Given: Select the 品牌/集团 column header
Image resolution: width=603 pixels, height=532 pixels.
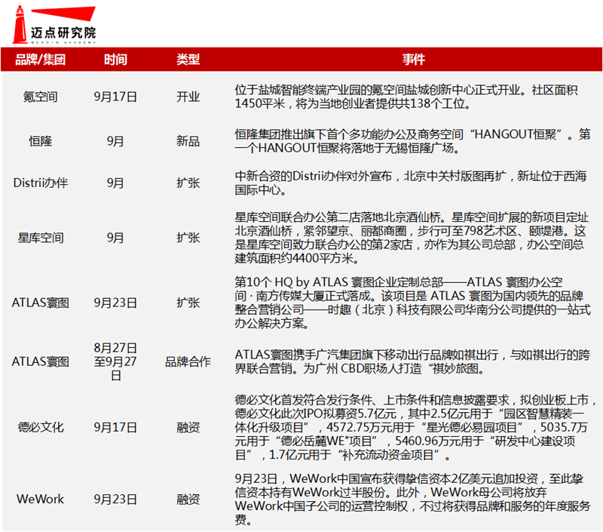Looking at the screenshot, I should click(x=41, y=60).
